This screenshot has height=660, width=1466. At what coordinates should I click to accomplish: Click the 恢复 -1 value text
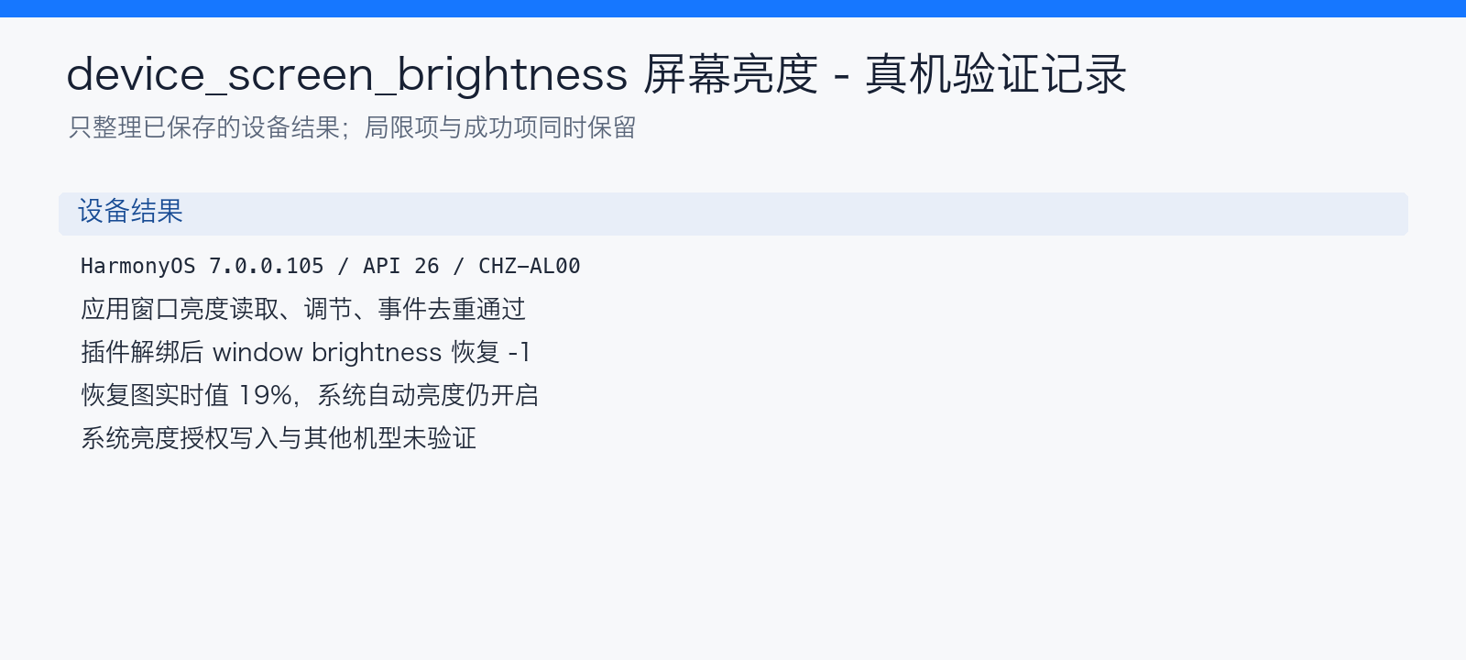click(x=491, y=352)
